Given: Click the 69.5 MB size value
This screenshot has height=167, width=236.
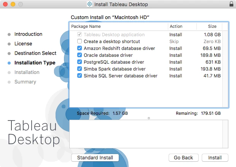Looking at the screenshot, I should [x=212, y=48].
